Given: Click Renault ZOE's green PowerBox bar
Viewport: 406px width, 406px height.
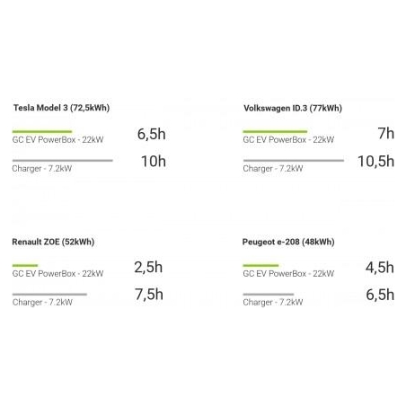Looking at the screenshot, I should pos(25,265).
